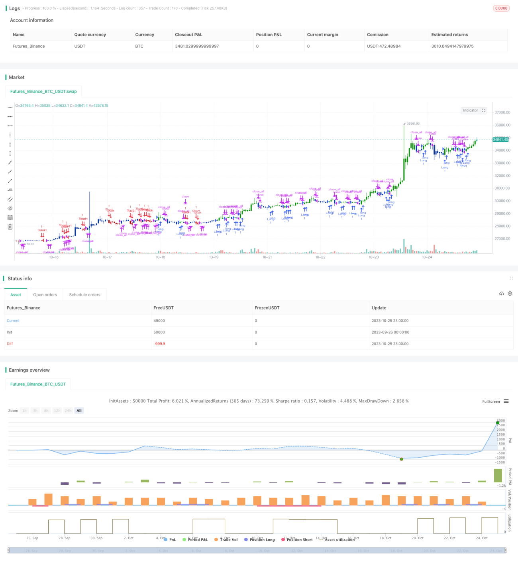
Task: Select the price label 123 tool
Action: [10, 190]
